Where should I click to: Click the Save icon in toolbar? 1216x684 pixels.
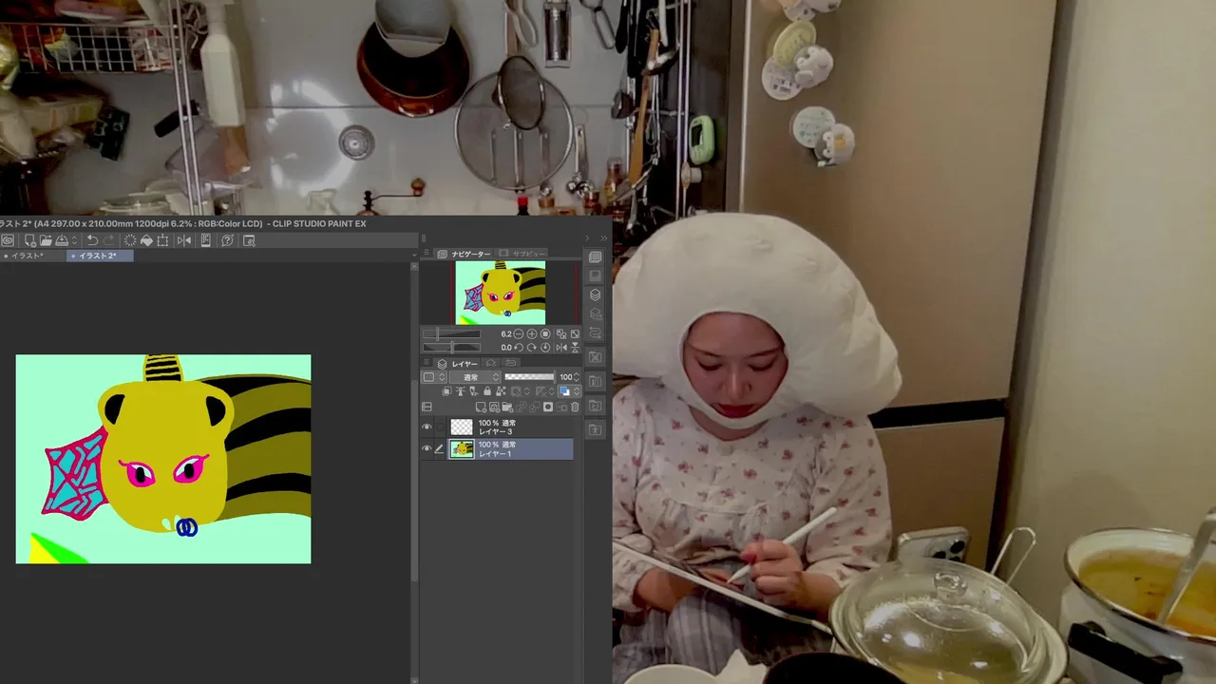pyautogui.click(x=62, y=240)
